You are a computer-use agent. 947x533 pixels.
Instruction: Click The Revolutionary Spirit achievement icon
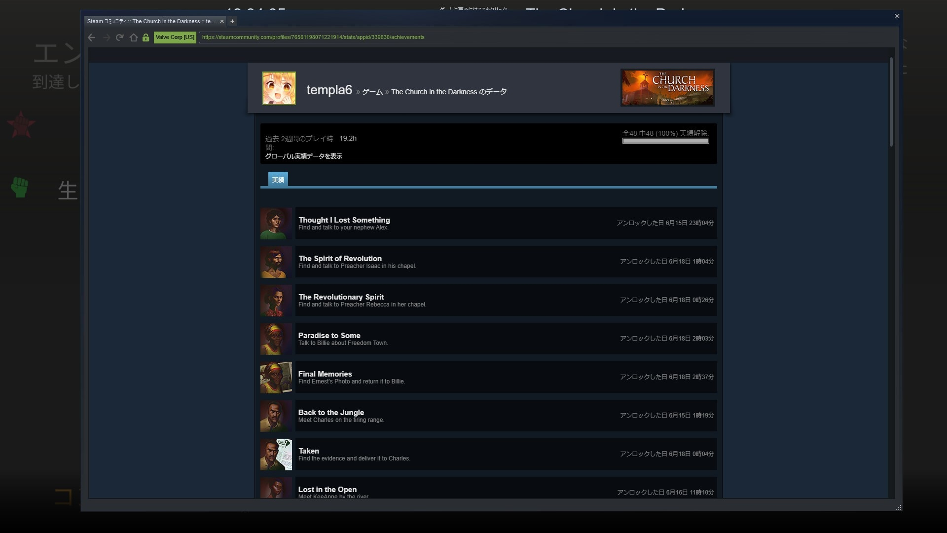pos(276,300)
